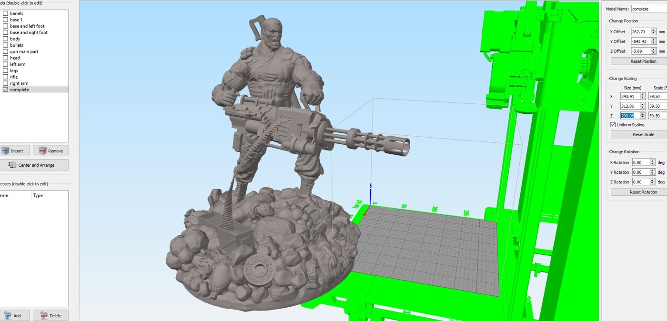Increase Z size with spinner arrow

point(643,114)
